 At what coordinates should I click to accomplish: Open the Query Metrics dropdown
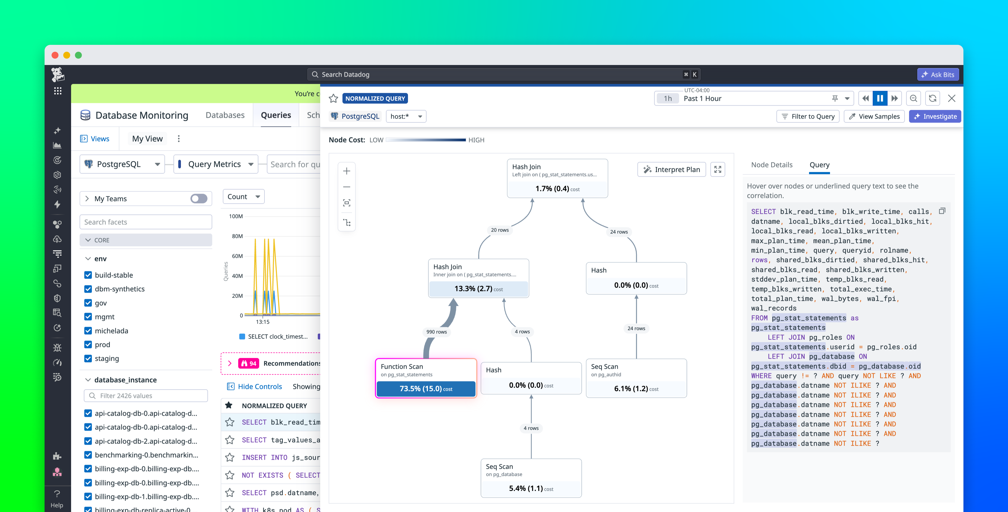[x=216, y=164]
